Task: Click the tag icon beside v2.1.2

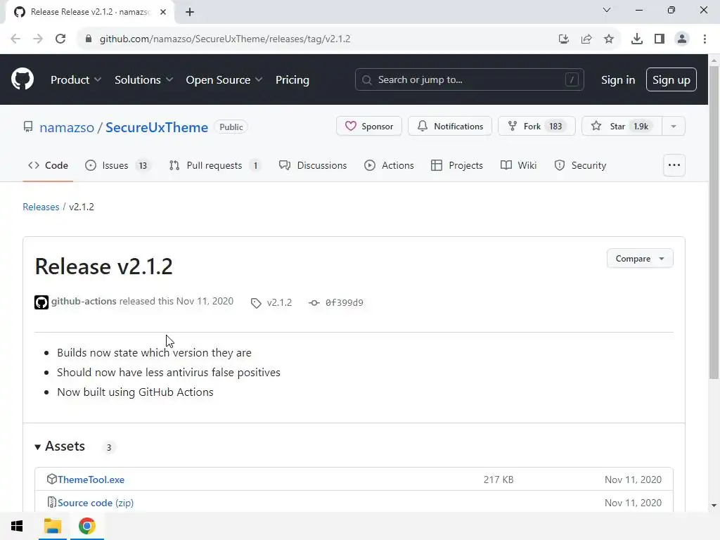Action: tap(256, 302)
